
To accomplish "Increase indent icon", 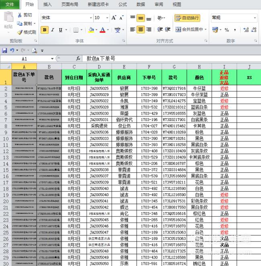I will pyautogui.click(x=167, y=29).
